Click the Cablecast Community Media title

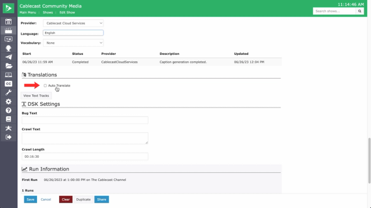click(x=50, y=6)
